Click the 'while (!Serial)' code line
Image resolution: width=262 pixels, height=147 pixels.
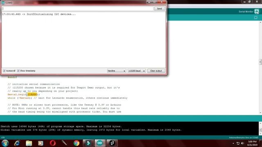68,98
